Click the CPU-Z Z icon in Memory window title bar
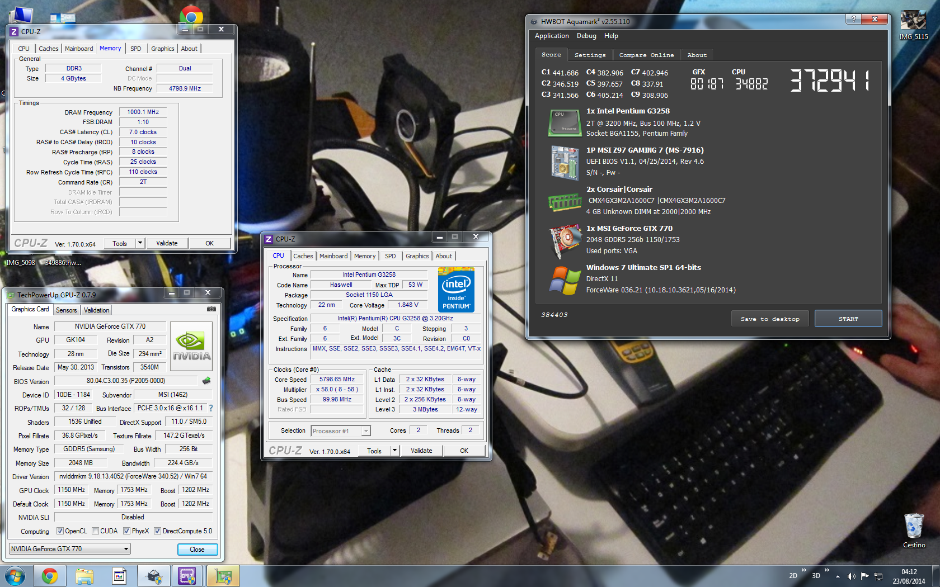Viewport: 940px width, 587px height. 15,32
